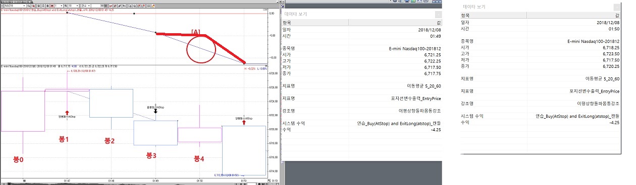Select the 시스템 수익 row in data table
This screenshot has height=185, width=636.
362,123
